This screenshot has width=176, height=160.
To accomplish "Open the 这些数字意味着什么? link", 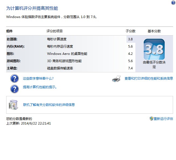I will click(x=38, y=79).
